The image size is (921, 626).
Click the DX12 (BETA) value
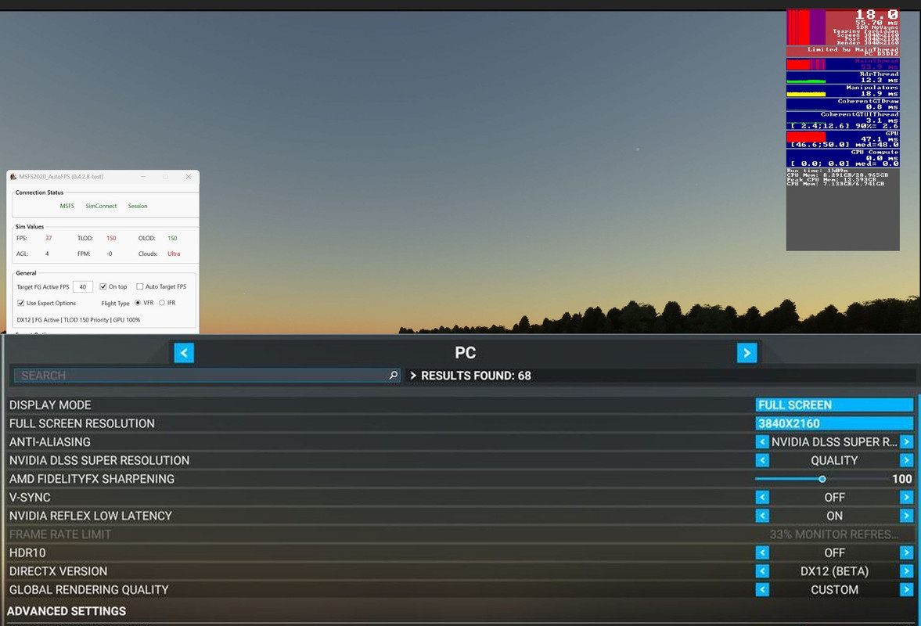[x=834, y=571]
